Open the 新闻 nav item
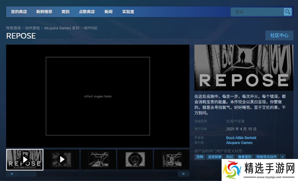This screenshot has height=181, width=298. click(x=109, y=12)
